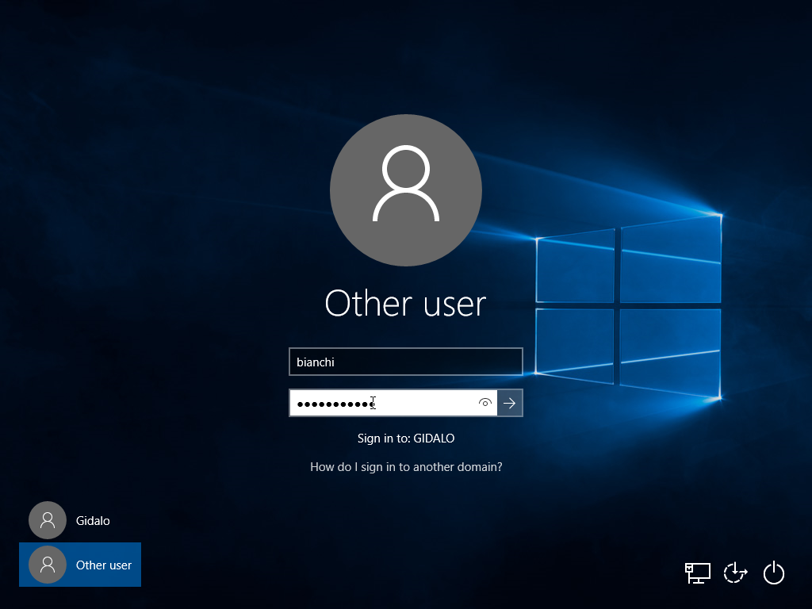
Task: Open 'How do I sign in to another domain?'
Action: (406, 467)
